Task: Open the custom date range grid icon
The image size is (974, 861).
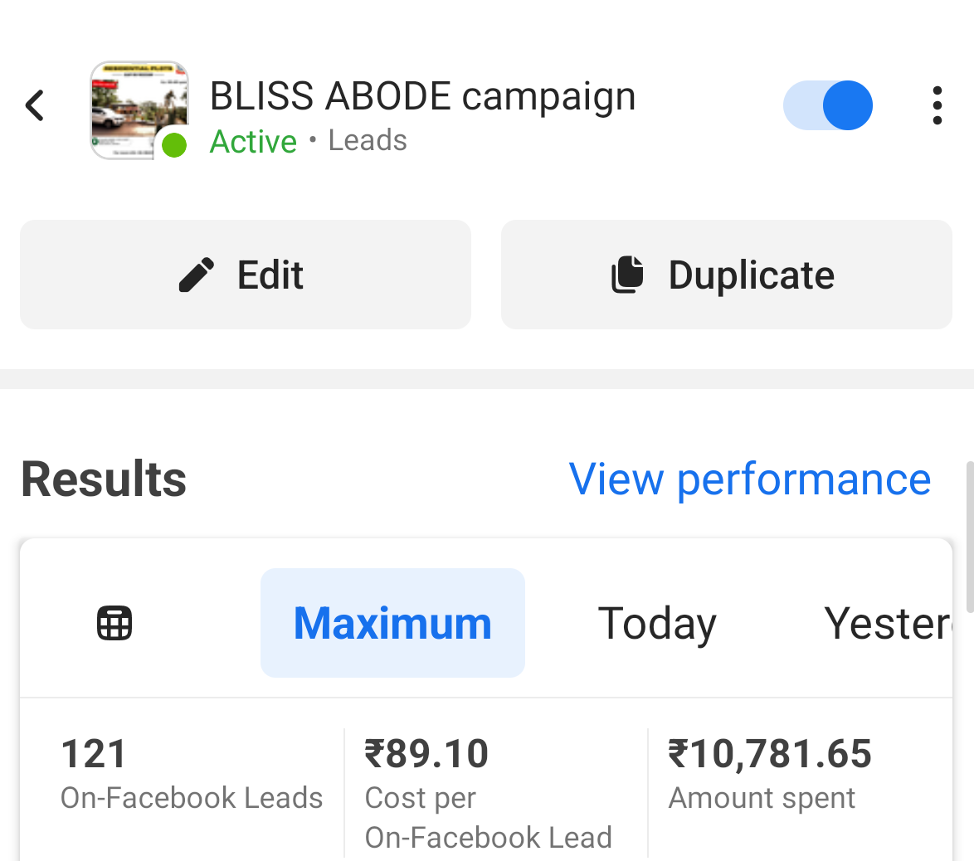Action: coord(114,623)
